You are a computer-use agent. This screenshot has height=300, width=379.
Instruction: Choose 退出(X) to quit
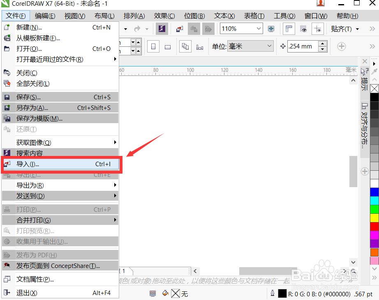click(60, 293)
